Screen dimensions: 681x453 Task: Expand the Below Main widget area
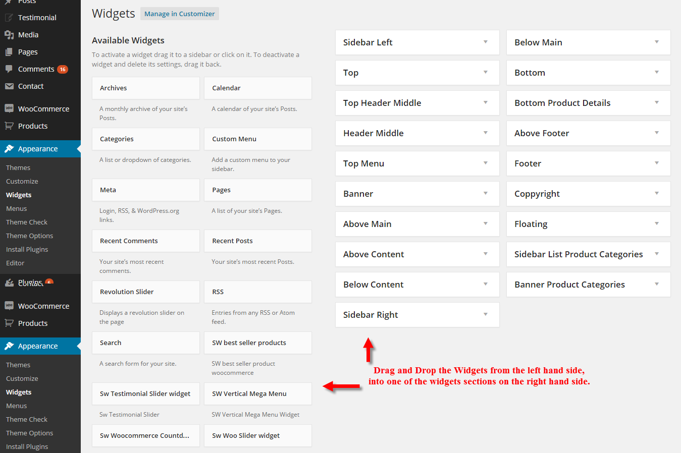coord(589,42)
